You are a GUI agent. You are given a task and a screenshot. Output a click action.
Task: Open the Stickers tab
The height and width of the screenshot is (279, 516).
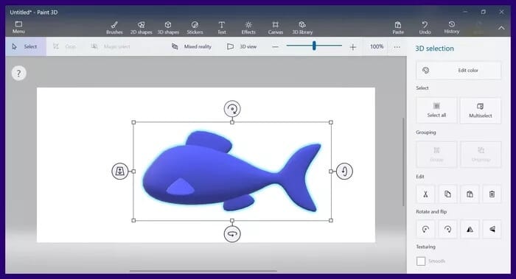click(195, 27)
